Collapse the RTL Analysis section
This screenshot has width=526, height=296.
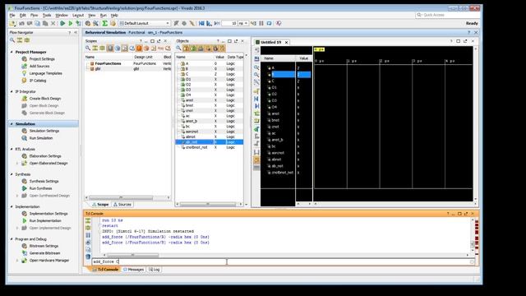click(x=12, y=149)
